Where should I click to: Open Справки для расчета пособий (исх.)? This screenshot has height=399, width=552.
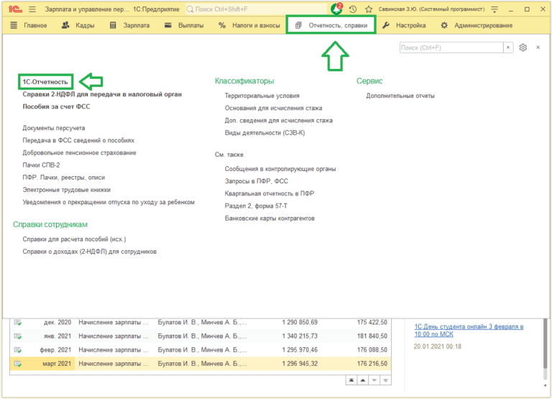[x=74, y=239]
